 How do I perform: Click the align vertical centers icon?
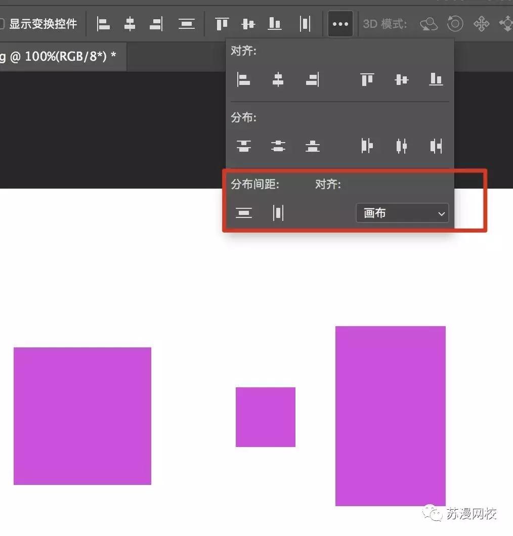248,24
